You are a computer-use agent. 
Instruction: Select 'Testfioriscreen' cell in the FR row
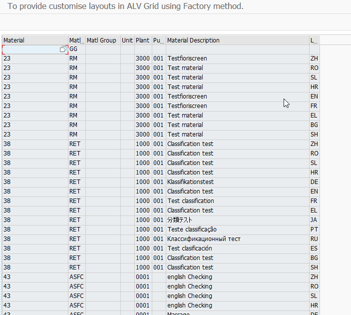[238, 106]
